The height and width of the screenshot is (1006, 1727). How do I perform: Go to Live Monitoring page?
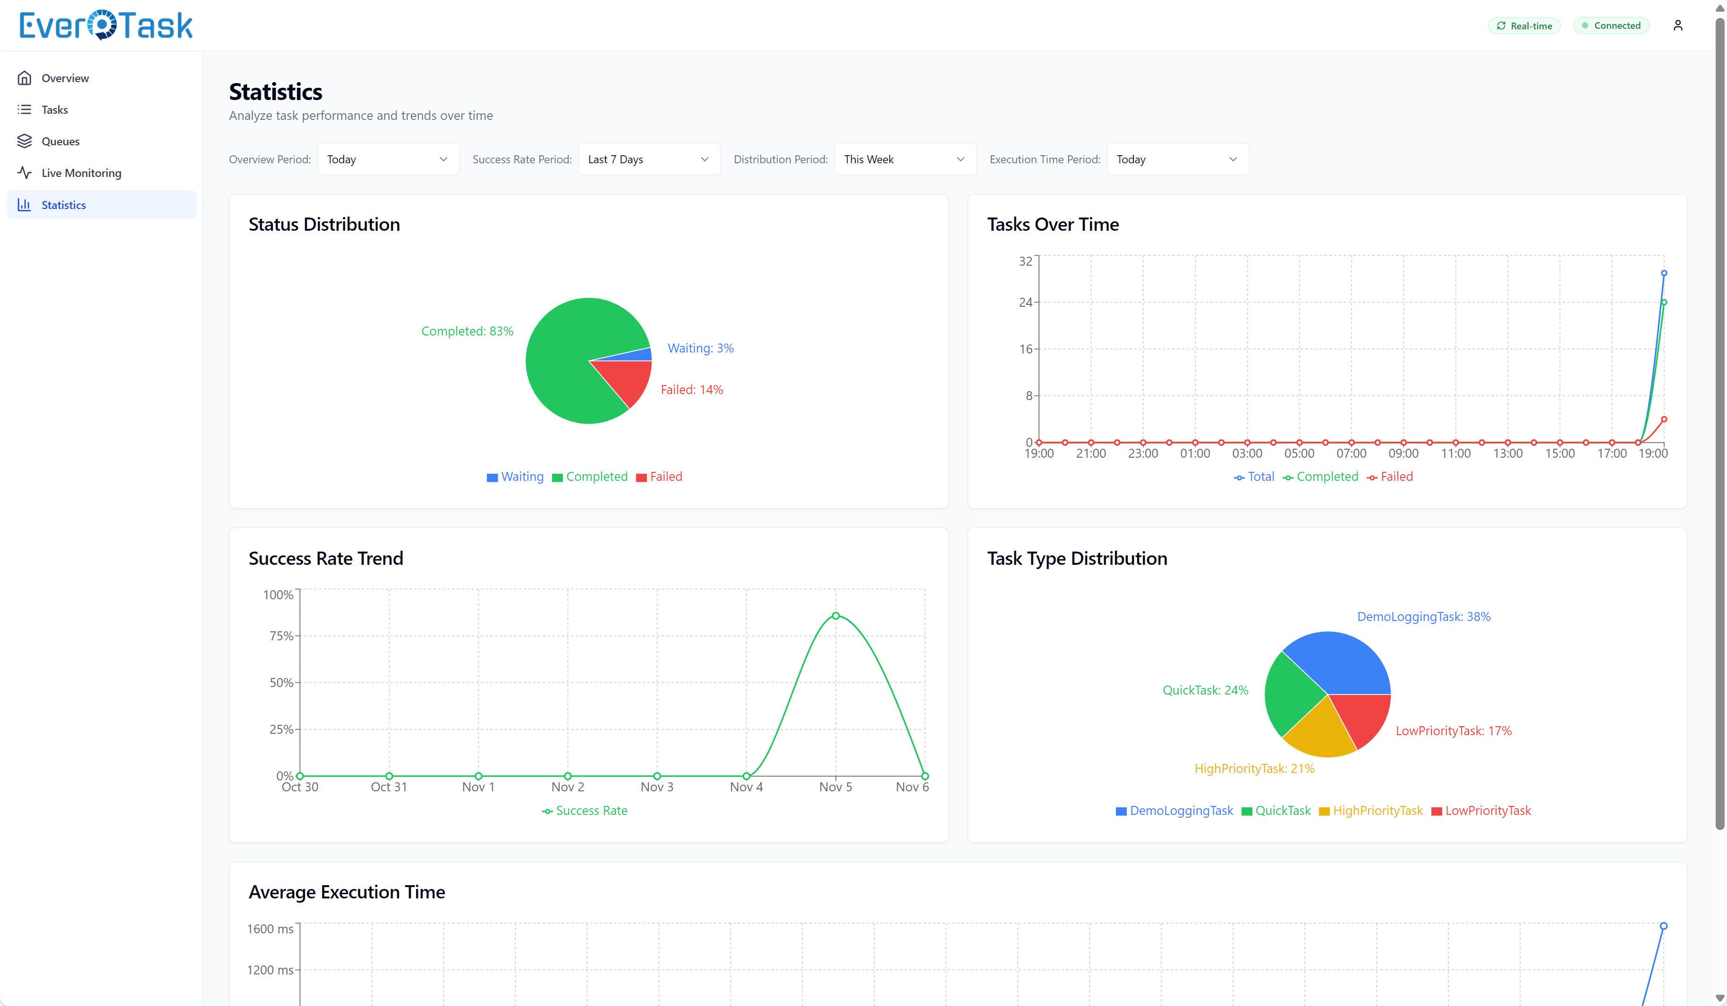[x=81, y=173]
